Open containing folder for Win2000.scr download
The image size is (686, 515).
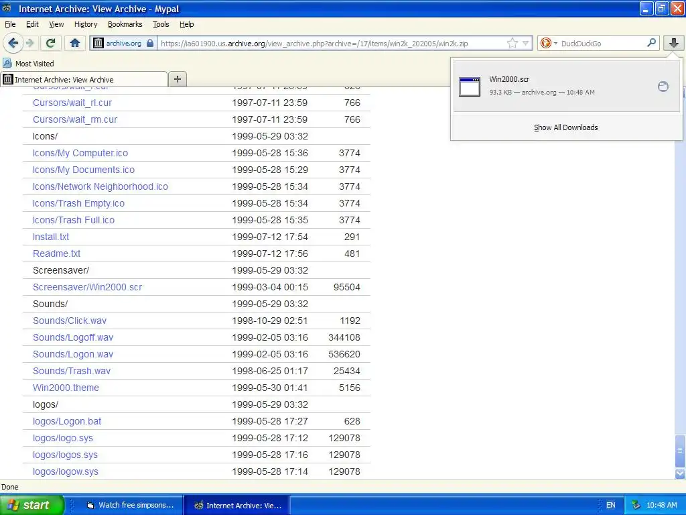tap(663, 87)
